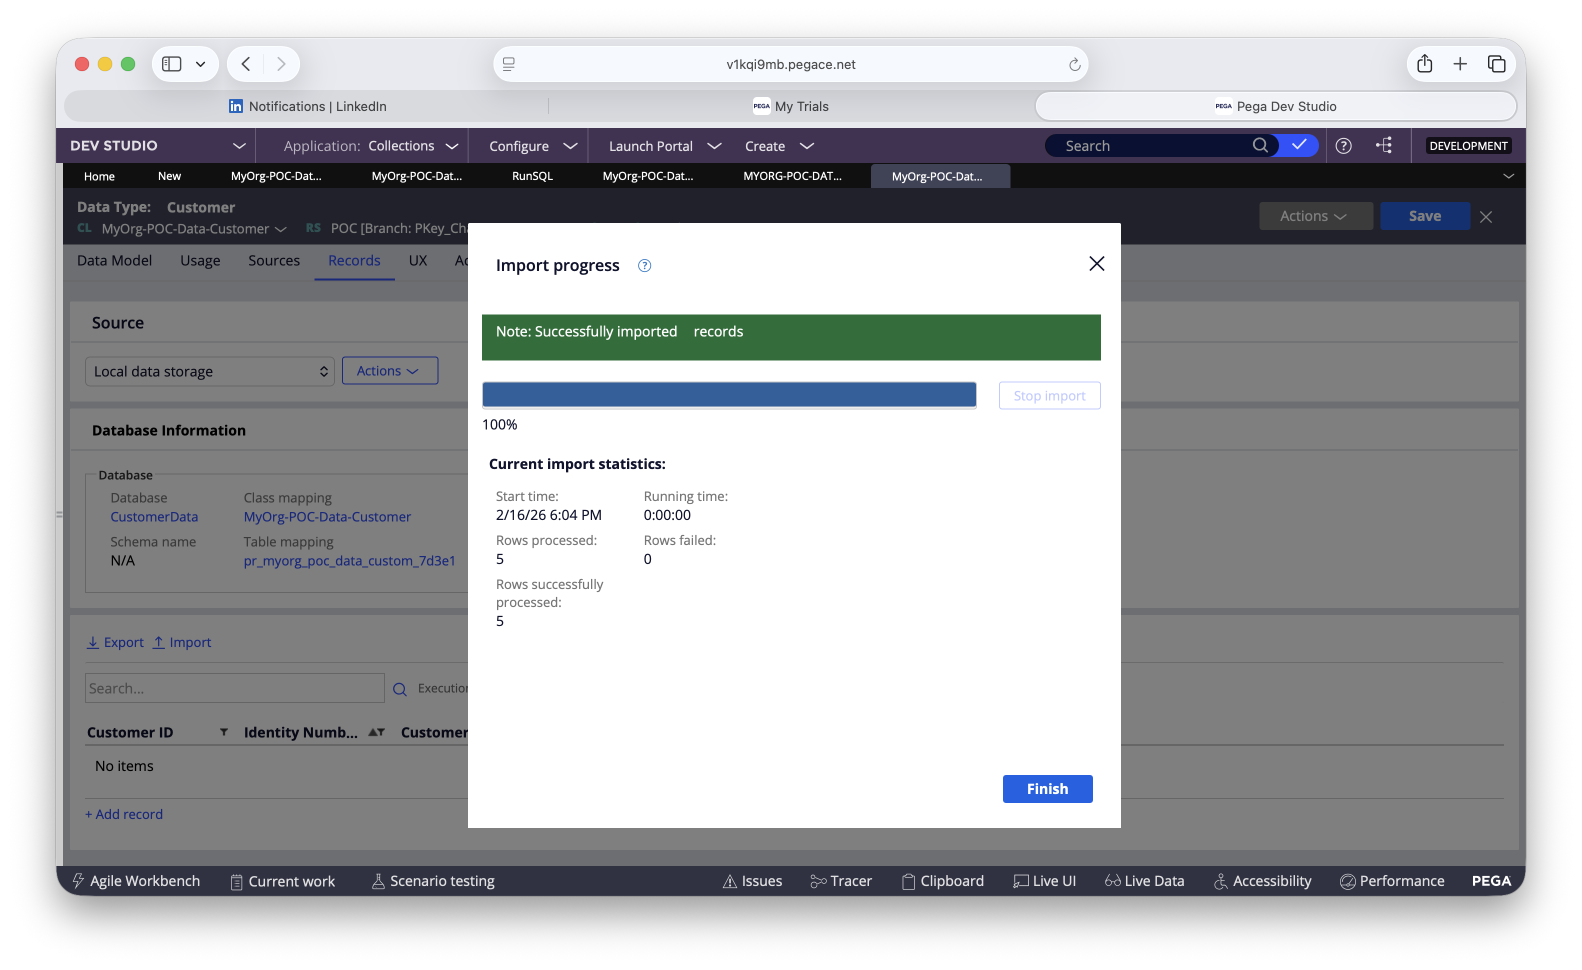Open the Dev Studio help icon
Image resolution: width=1582 pixels, height=970 pixels.
[x=1343, y=145]
